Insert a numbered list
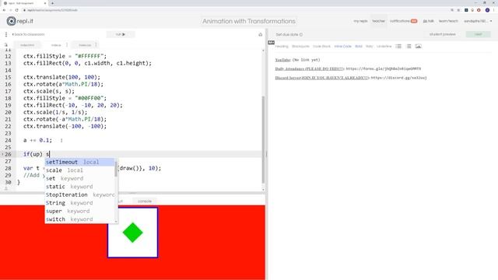Image resolution: width=498 pixels, height=280 pixels. (409, 47)
